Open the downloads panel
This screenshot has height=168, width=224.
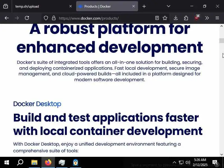[176, 18]
